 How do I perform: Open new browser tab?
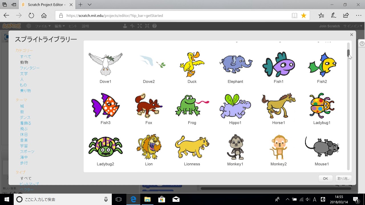(x=80, y=5)
